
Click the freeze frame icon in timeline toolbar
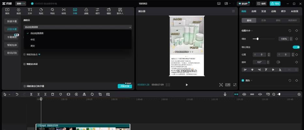[x=68, y=94]
